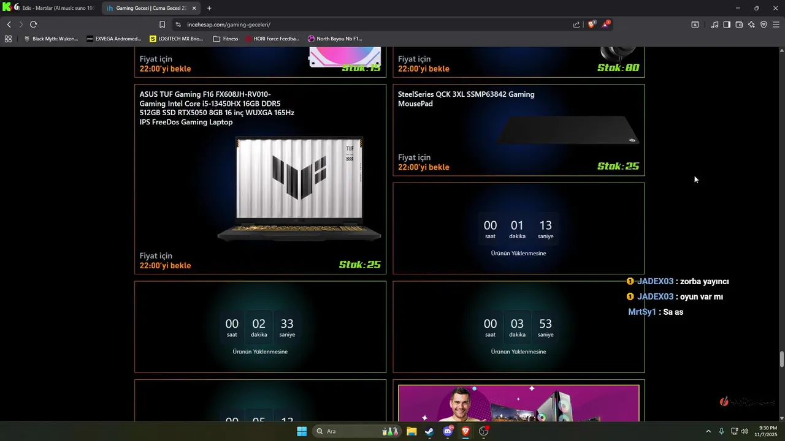Click the headset product image

tap(619, 54)
